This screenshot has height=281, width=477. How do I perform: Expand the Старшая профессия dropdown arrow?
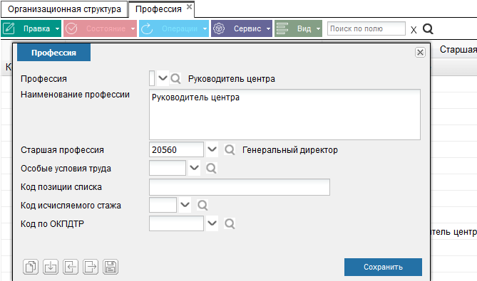pyautogui.click(x=212, y=149)
